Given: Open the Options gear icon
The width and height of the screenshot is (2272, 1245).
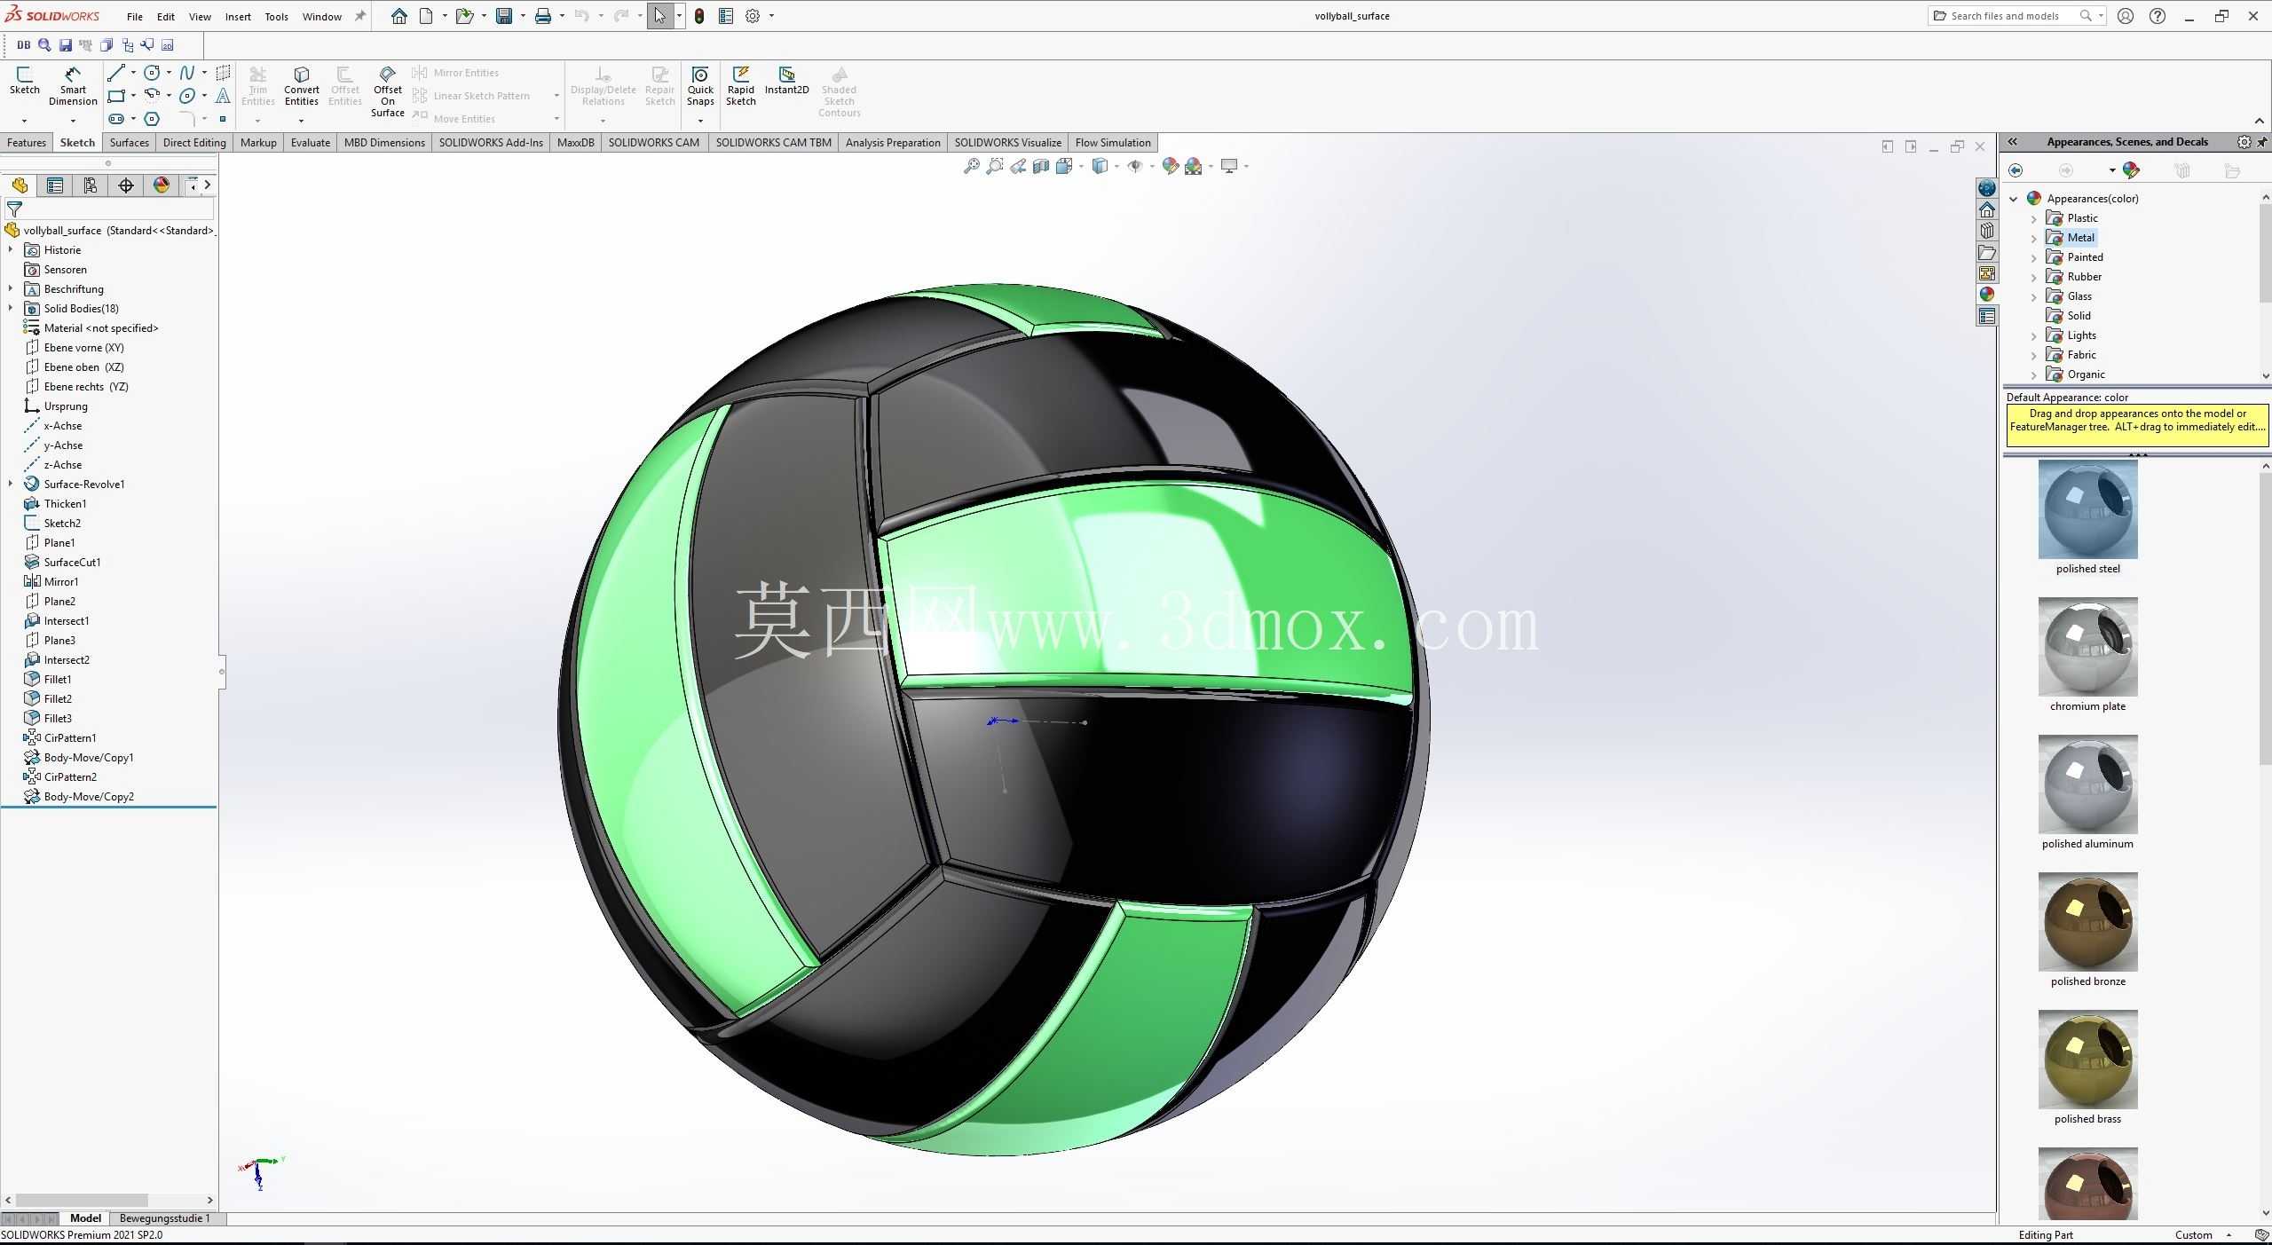Looking at the screenshot, I should 752,16.
